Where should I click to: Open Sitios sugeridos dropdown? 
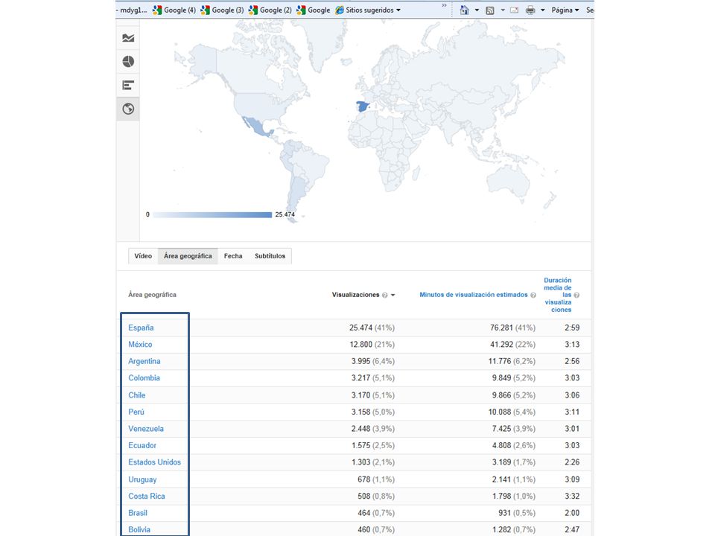(x=368, y=10)
